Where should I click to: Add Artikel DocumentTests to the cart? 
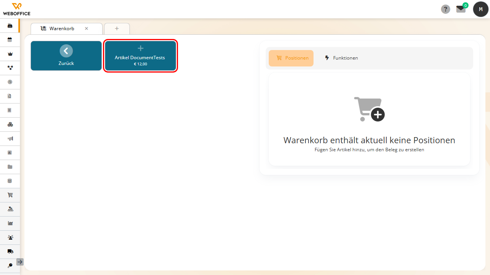point(140,56)
